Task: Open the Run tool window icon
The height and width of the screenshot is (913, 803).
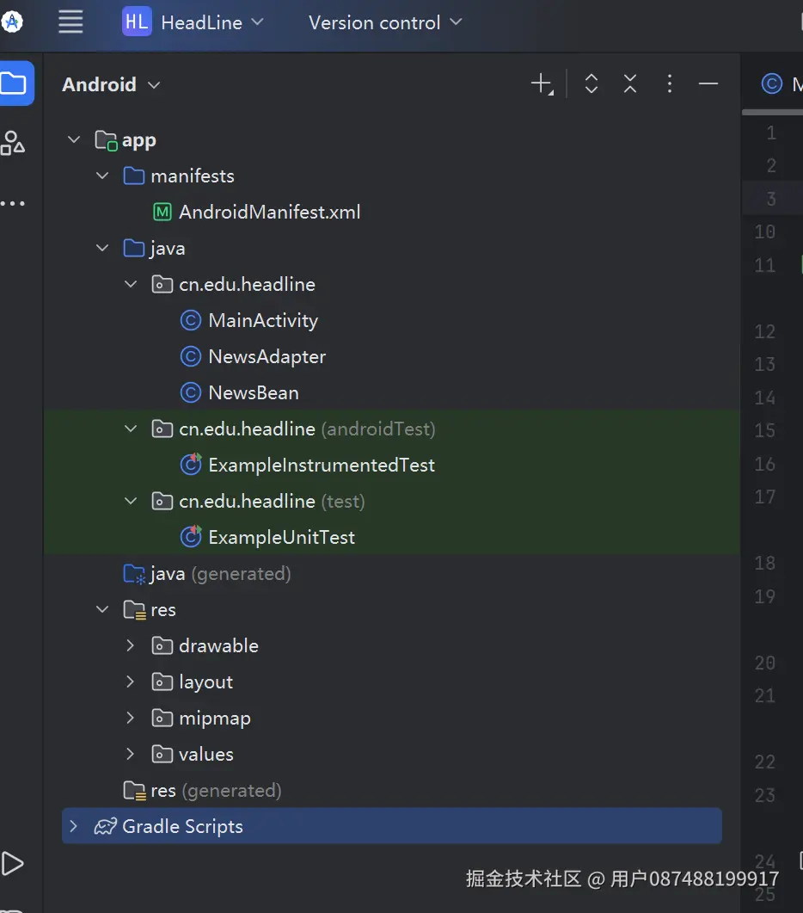Action: click(x=13, y=863)
